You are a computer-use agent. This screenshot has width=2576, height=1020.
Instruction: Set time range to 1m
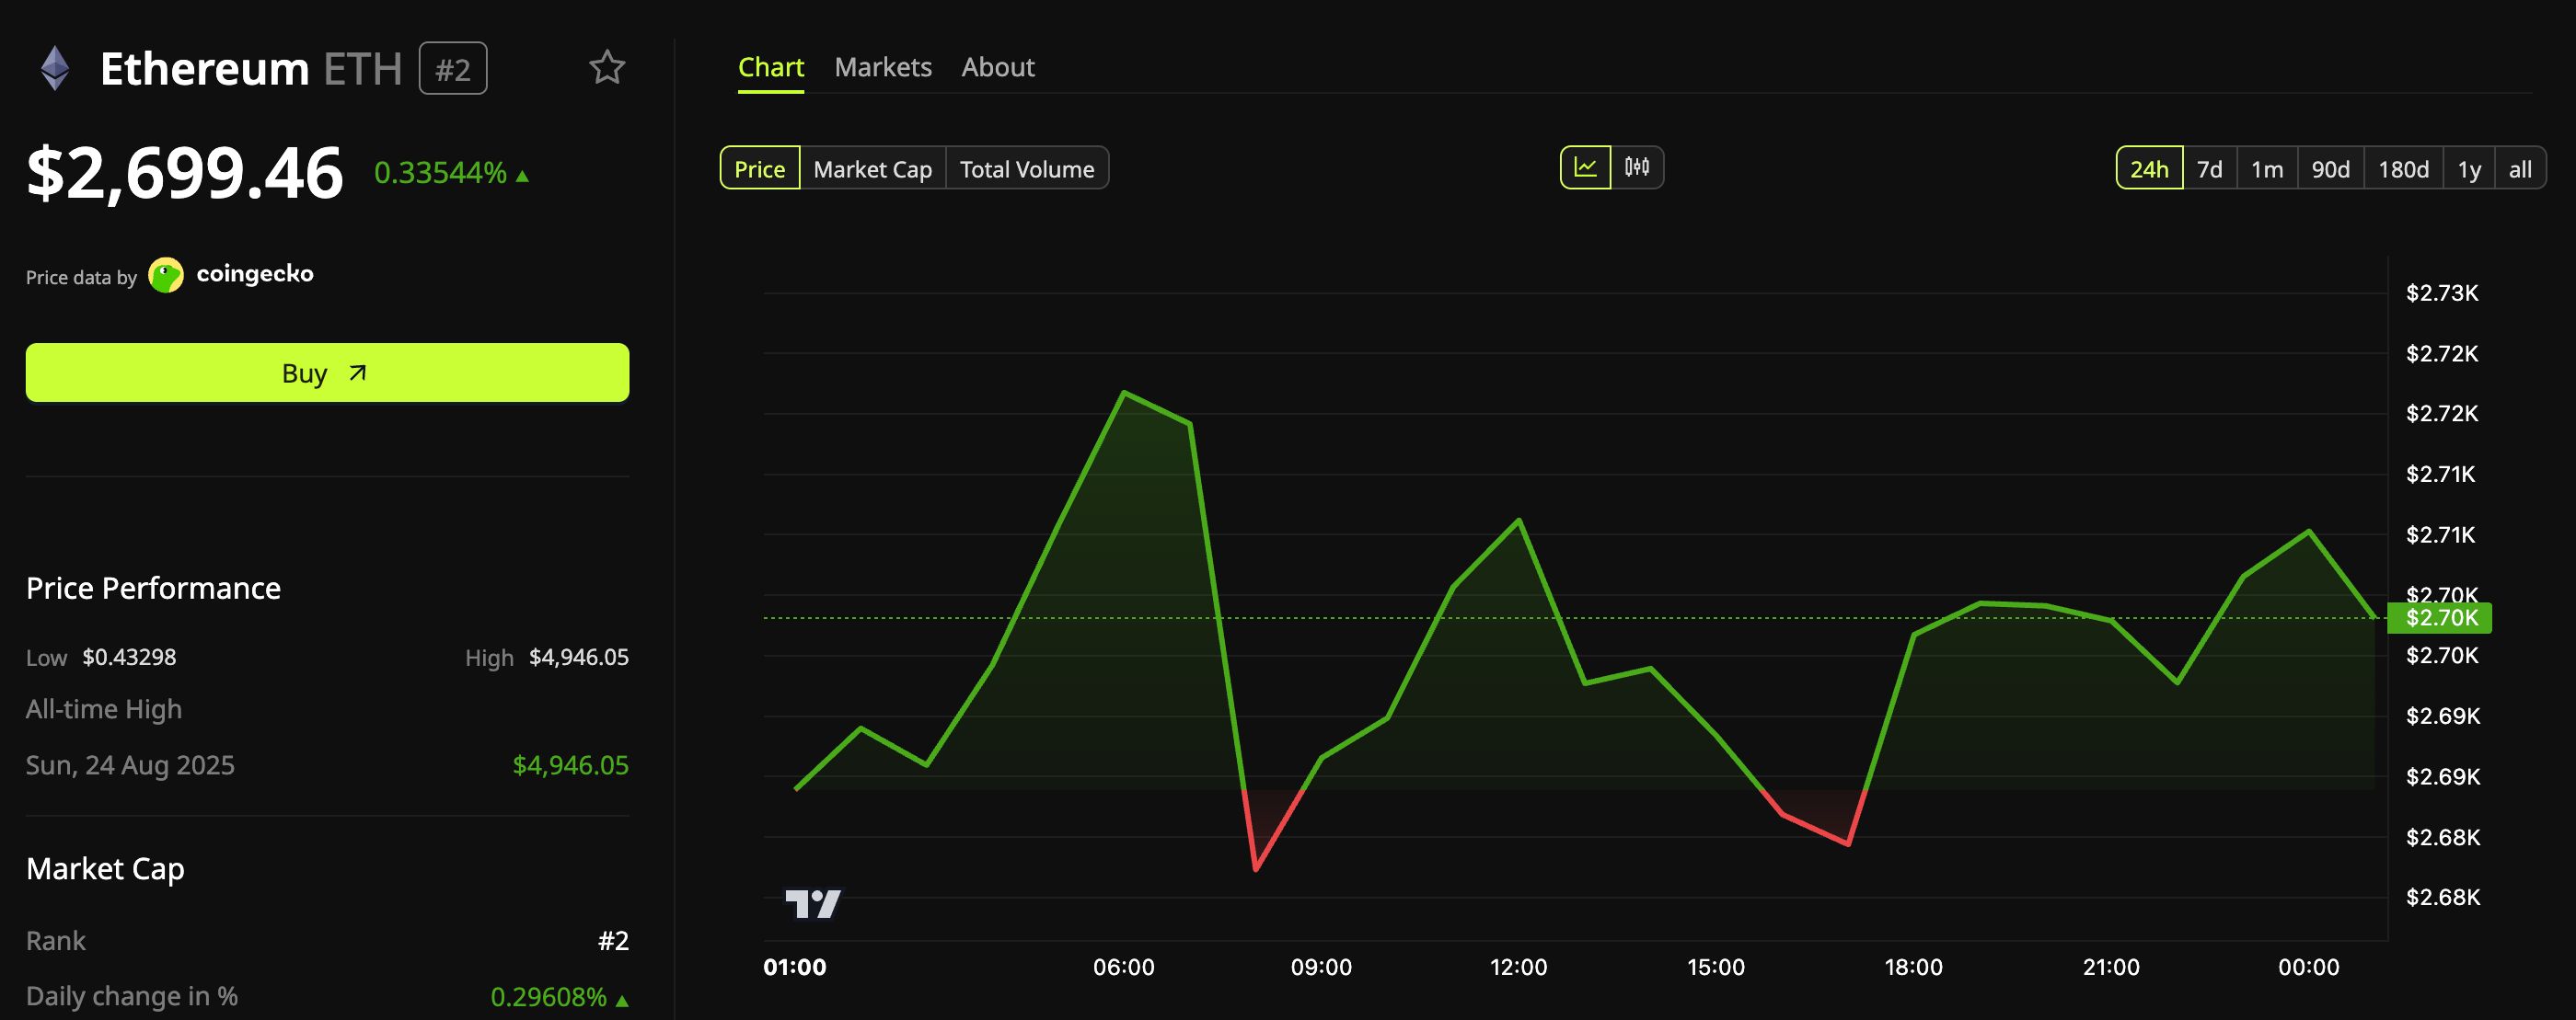(2267, 169)
